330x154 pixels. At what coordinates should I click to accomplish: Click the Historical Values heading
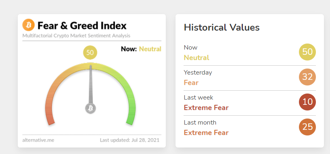221,27
